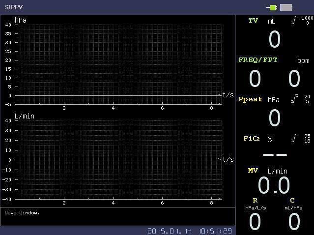This screenshot has width=314, height=235.
Task: Click the Wave Window message box
Action: coord(118,216)
